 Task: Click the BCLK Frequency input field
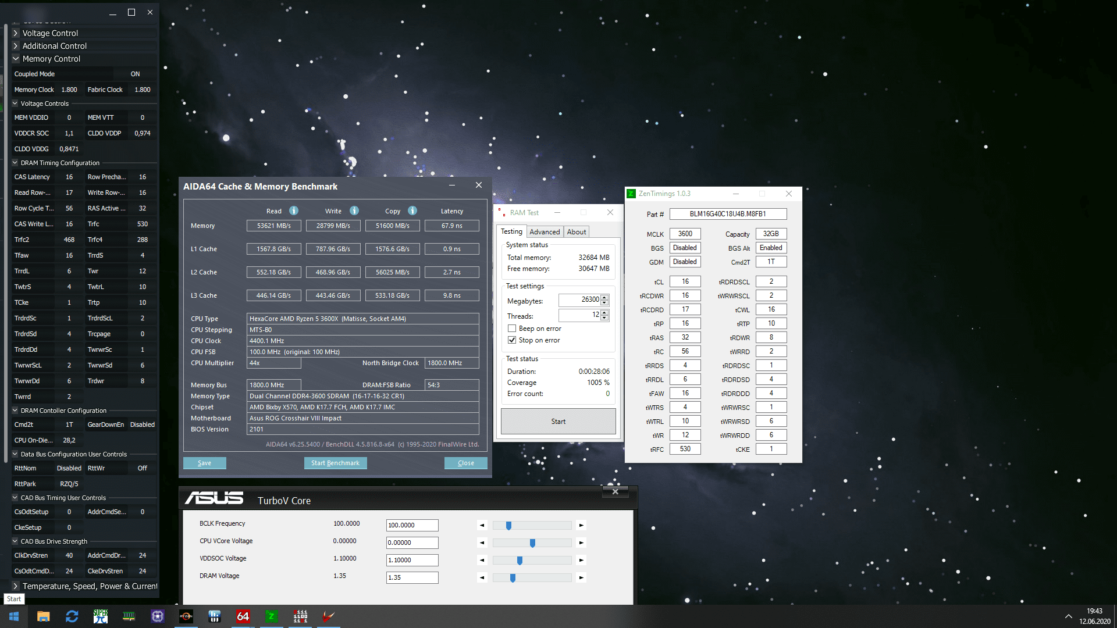[x=412, y=525]
